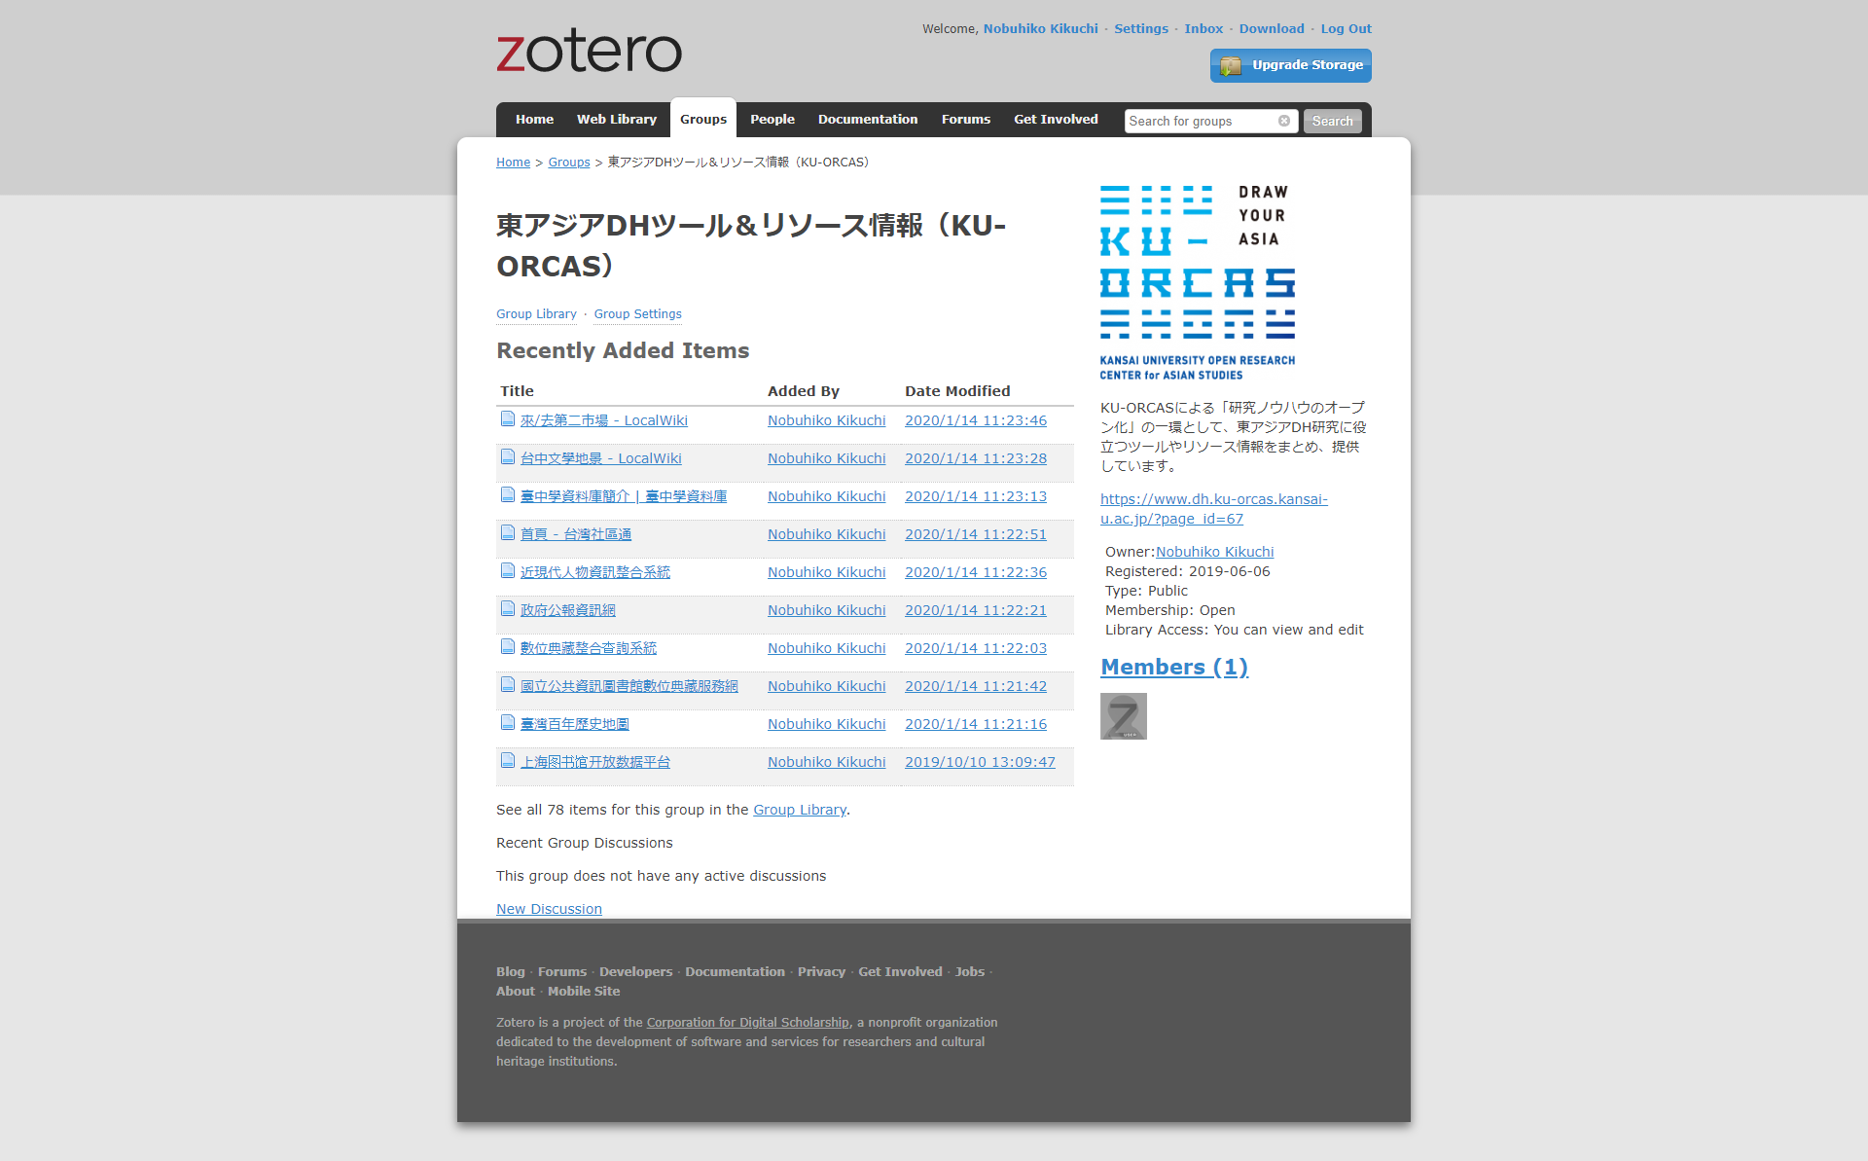Screen dimensions: 1868x1161
Task: Open the Home tab
Action: point(534,119)
